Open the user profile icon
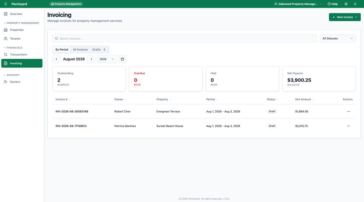364x202 pixels. click(x=355, y=4)
